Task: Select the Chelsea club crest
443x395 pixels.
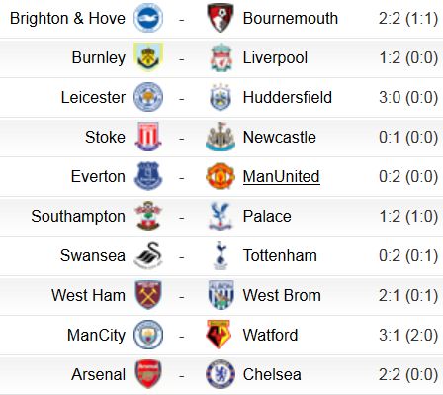Action: click(x=221, y=374)
